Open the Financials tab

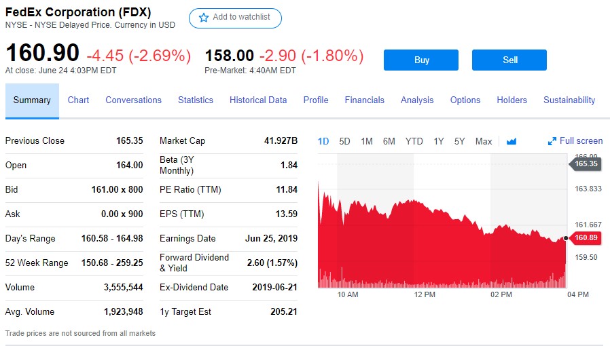[x=364, y=100]
